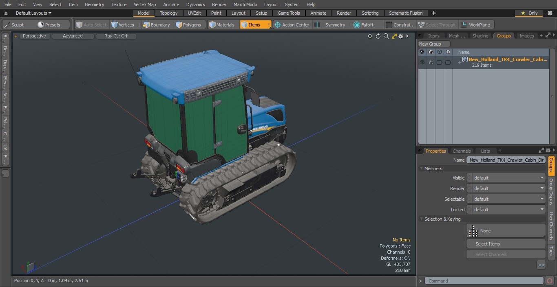This screenshot has width=557, height=287.
Task: Toggle Auto Select mode
Action: pyautogui.click(x=91, y=25)
